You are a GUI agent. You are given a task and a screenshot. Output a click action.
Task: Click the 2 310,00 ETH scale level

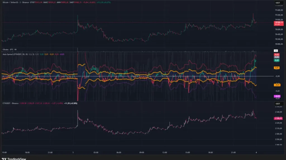point(278,128)
